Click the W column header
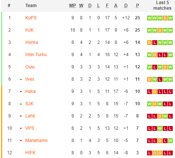175x158 pixels. [x=81, y=6]
